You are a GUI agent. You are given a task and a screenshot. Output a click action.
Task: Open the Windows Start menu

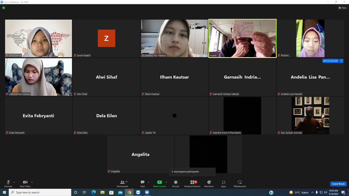click(x=4, y=192)
